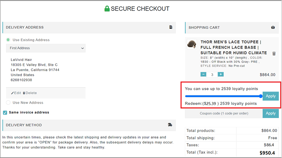Decrease quantity with the minus button
This screenshot has height=158, width=282.
pos(204,74)
